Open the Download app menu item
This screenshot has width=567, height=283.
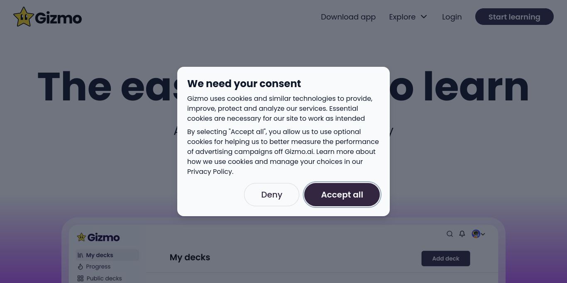pos(348,17)
